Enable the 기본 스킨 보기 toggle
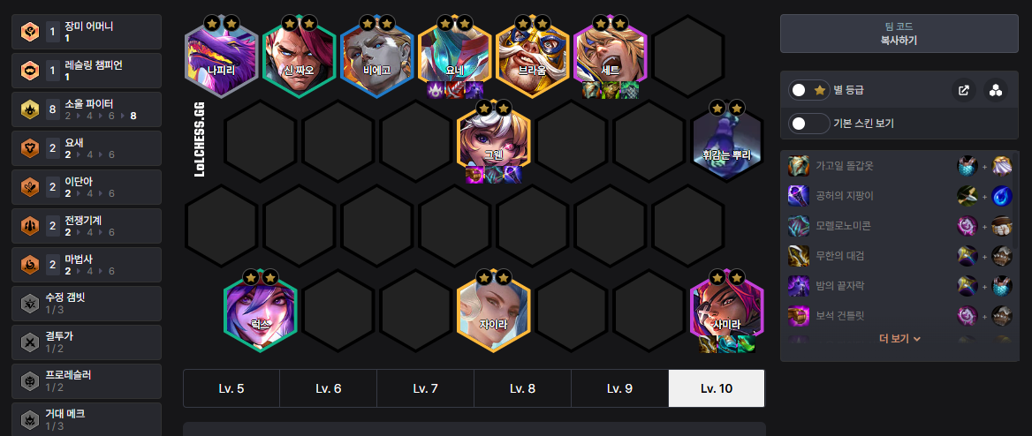 808,123
